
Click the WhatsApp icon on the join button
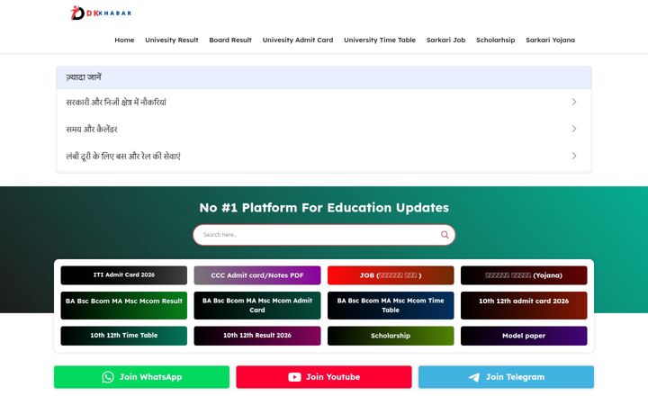click(108, 377)
